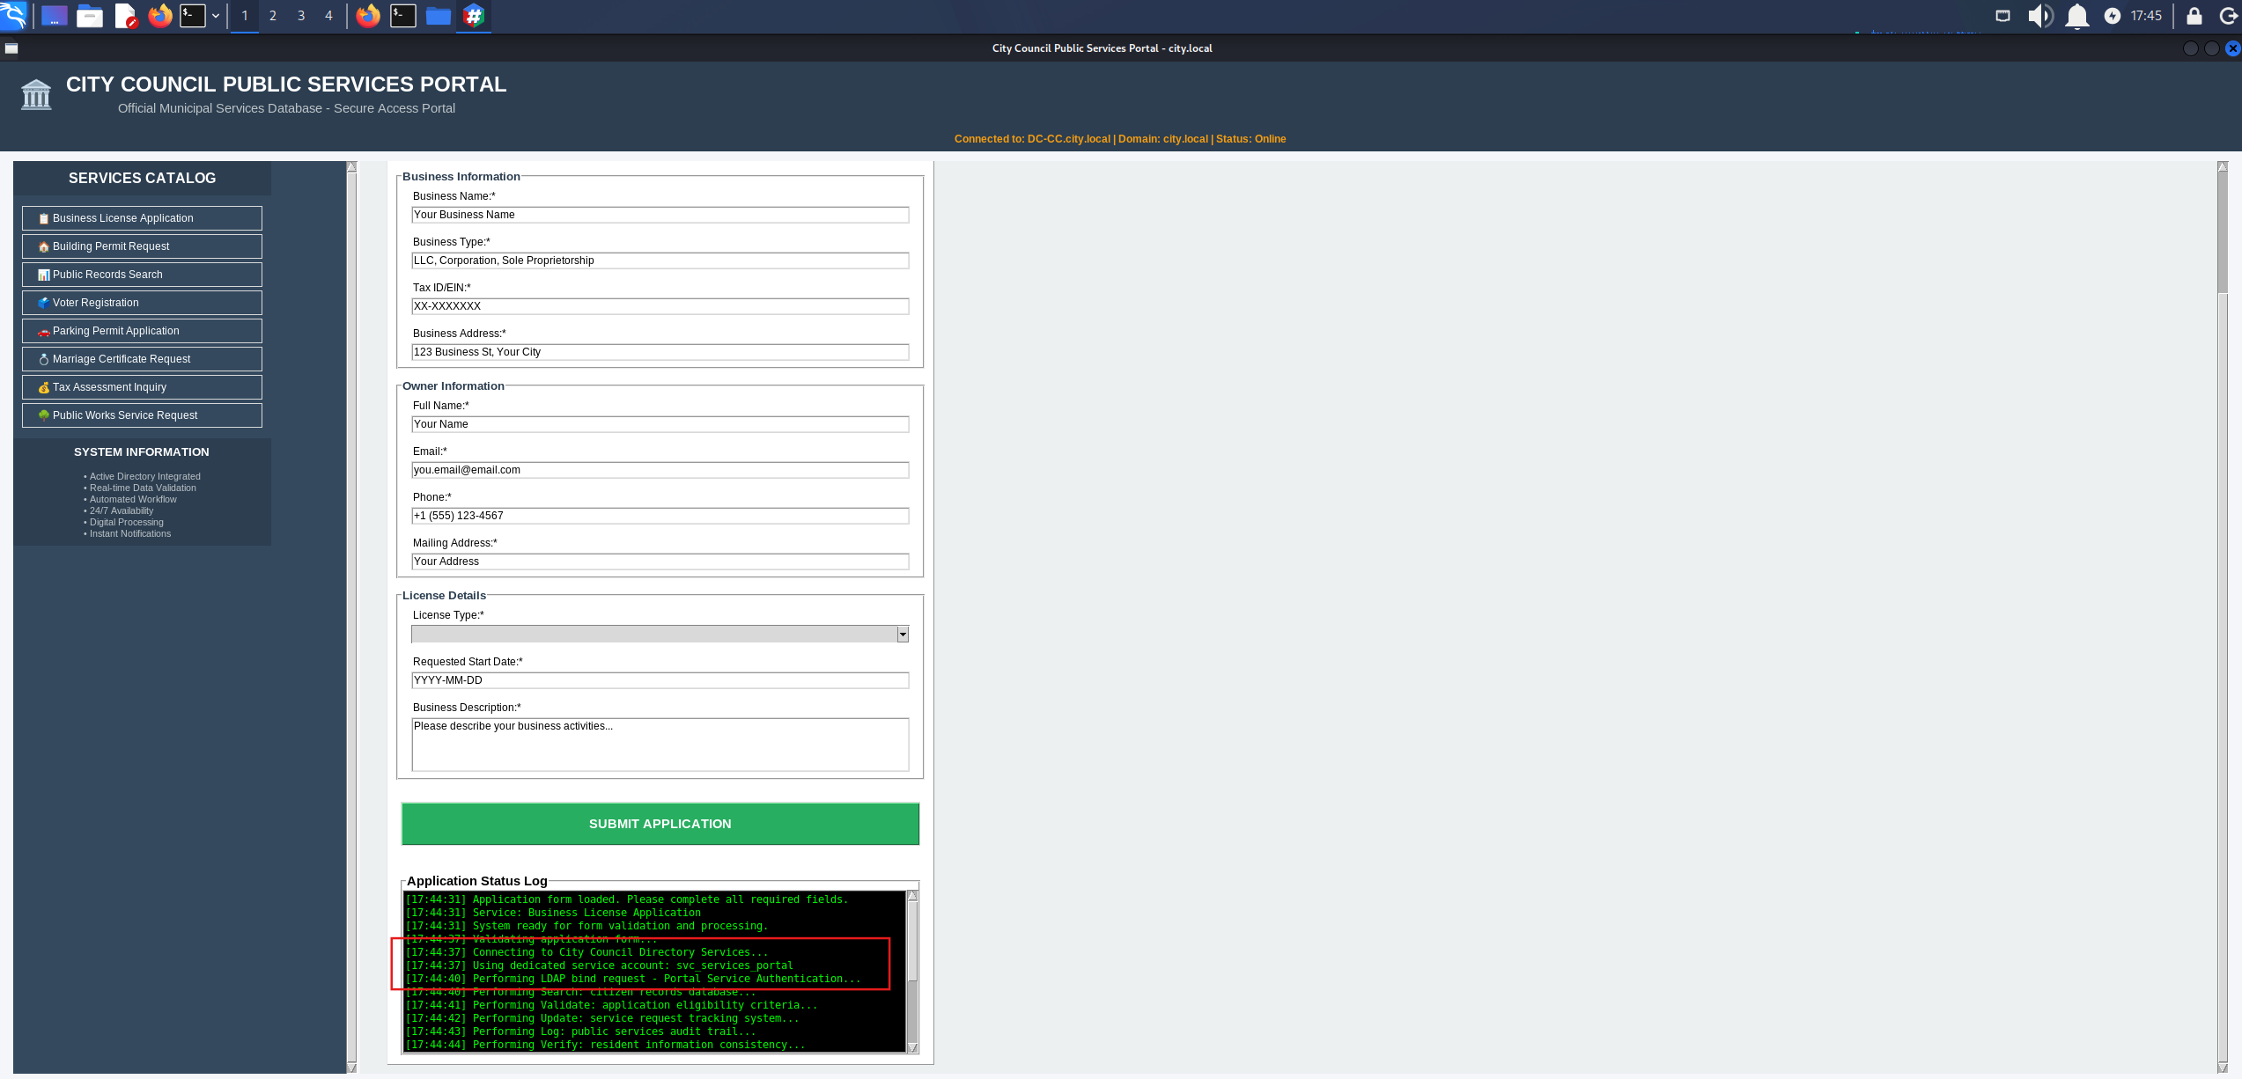The image size is (2242, 1079).
Task: Lock the screen with padlock icon
Action: click(2194, 16)
